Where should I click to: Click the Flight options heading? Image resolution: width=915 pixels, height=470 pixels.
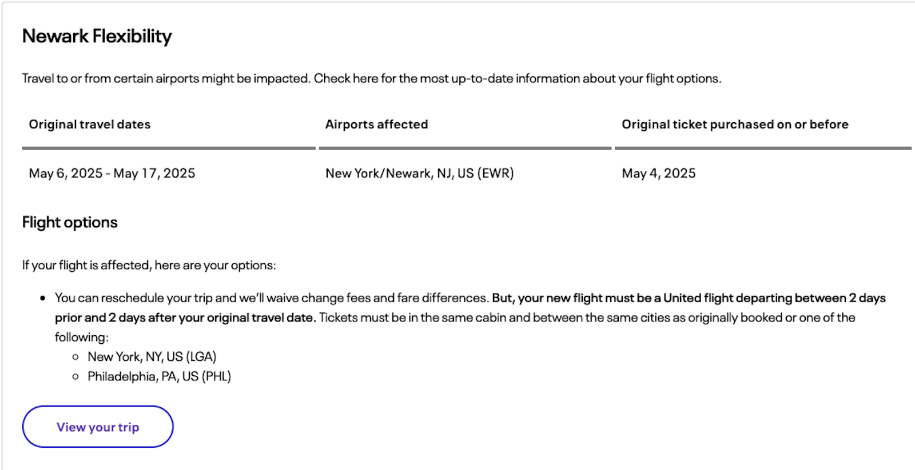tap(70, 222)
